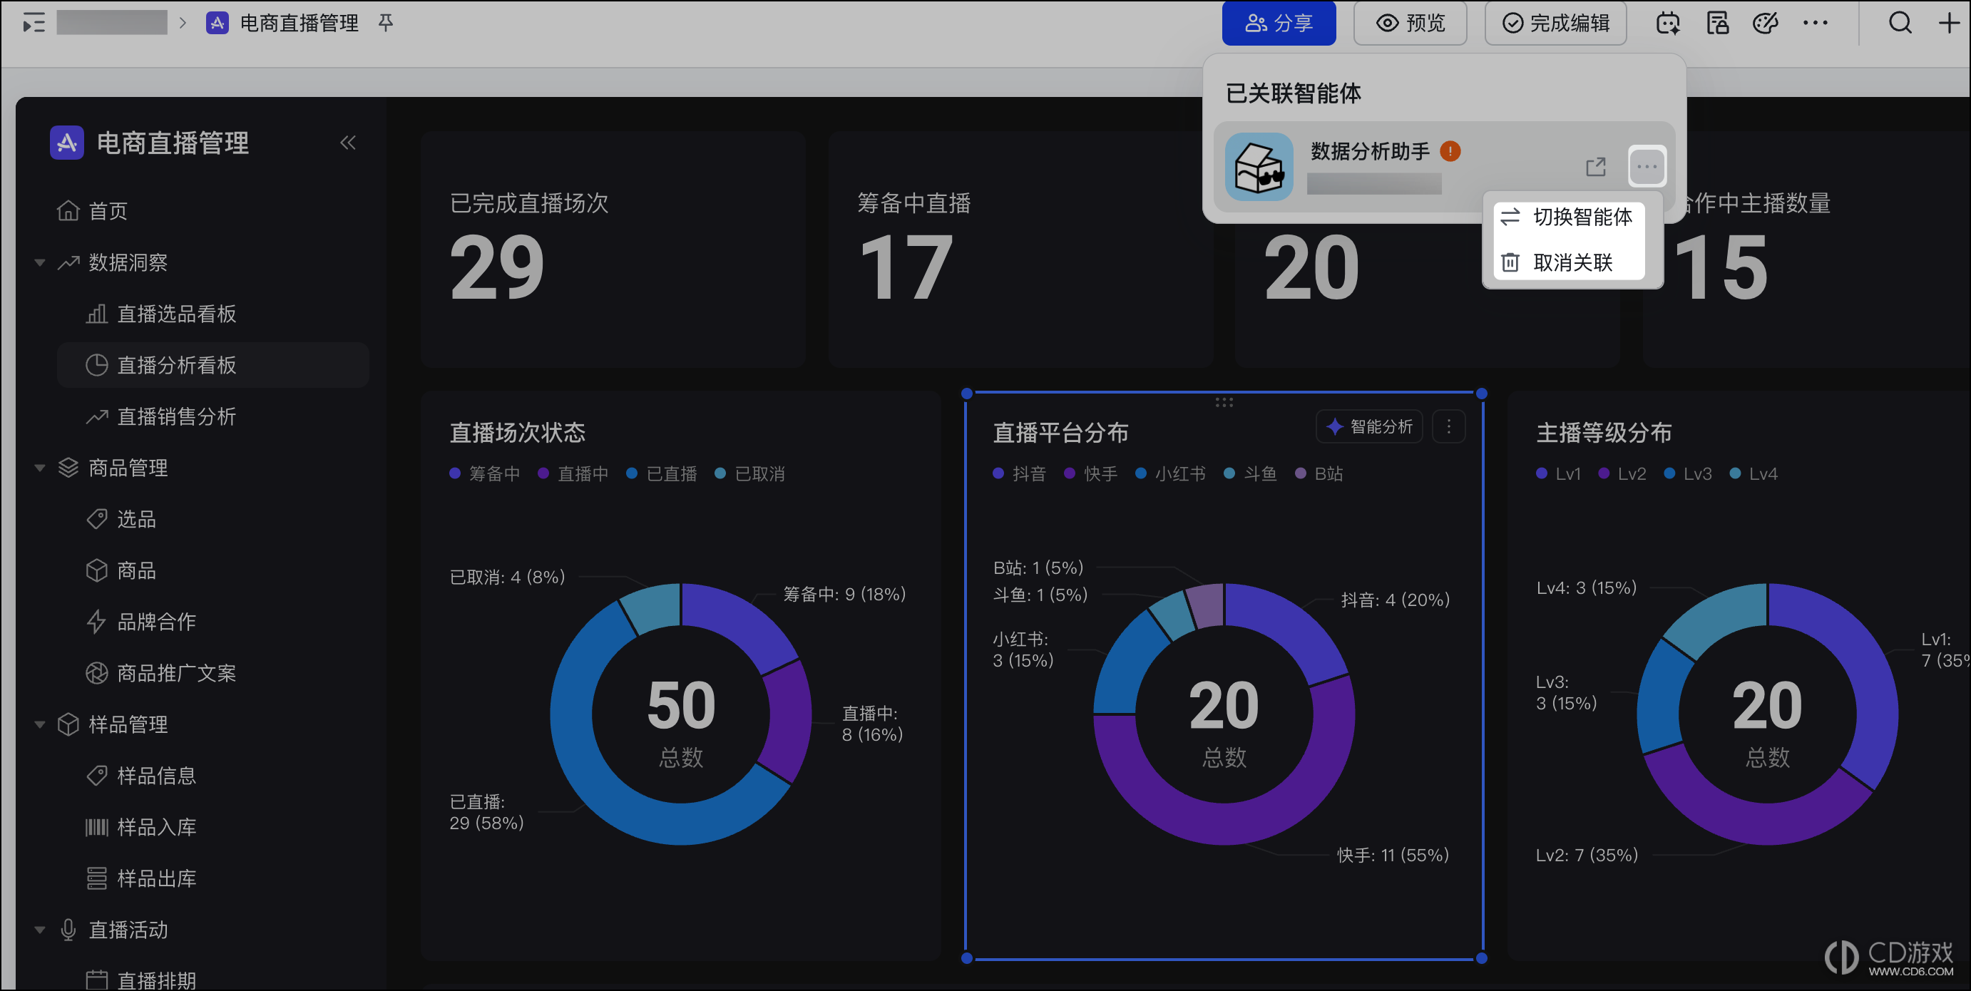
Task: Collapse the 数据洞察 tree group
Action: (40, 262)
